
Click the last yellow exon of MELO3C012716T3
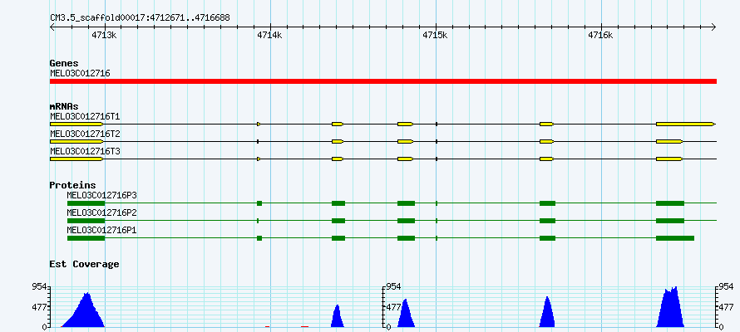(x=669, y=159)
